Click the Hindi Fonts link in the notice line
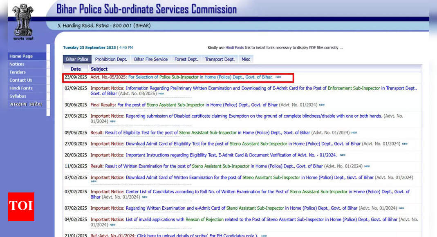437x237 pixels. (234, 48)
